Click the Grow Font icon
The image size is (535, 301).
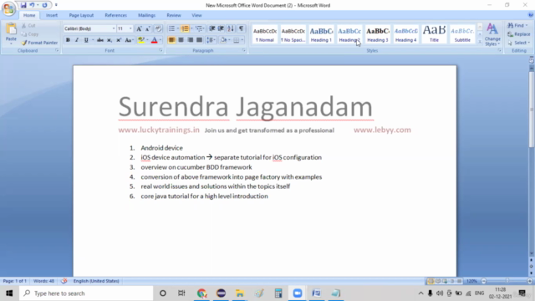coord(139,28)
